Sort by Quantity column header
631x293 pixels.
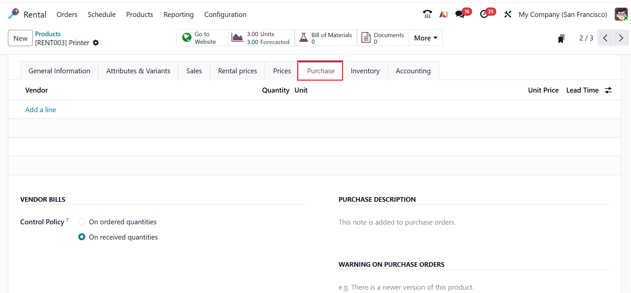click(276, 90)
